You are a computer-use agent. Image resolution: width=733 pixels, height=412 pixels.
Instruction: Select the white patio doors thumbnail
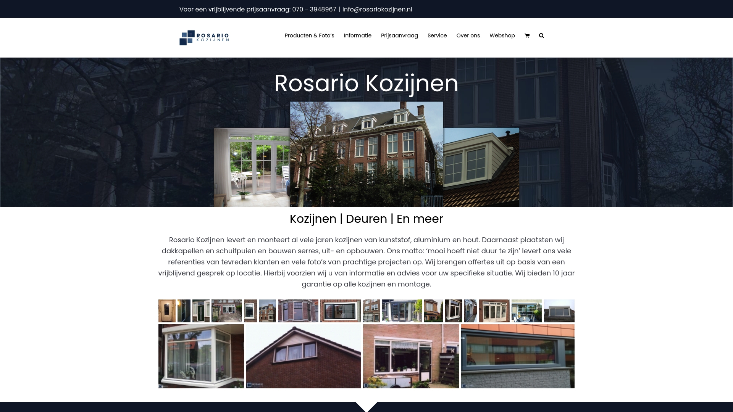[494, 311]
